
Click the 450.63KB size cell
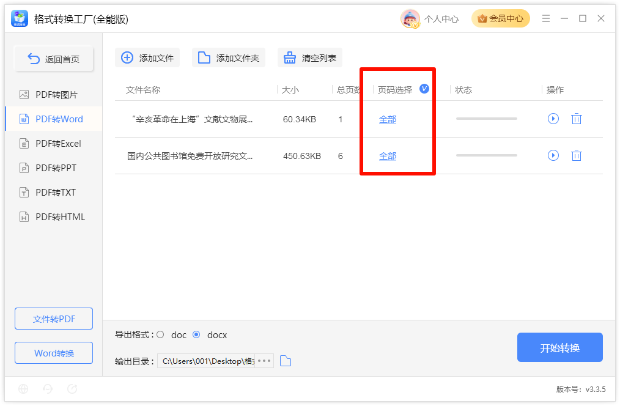pyautogui.click(x=302, y=156)
